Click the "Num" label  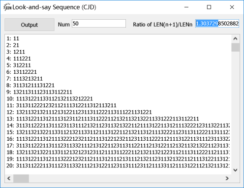point(64,25)
